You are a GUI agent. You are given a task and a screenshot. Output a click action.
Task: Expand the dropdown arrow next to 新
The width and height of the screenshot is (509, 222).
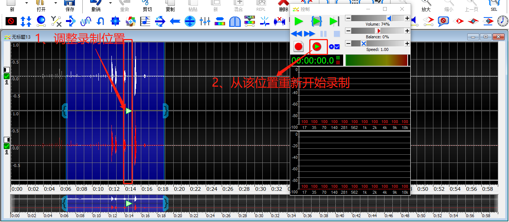27,3
